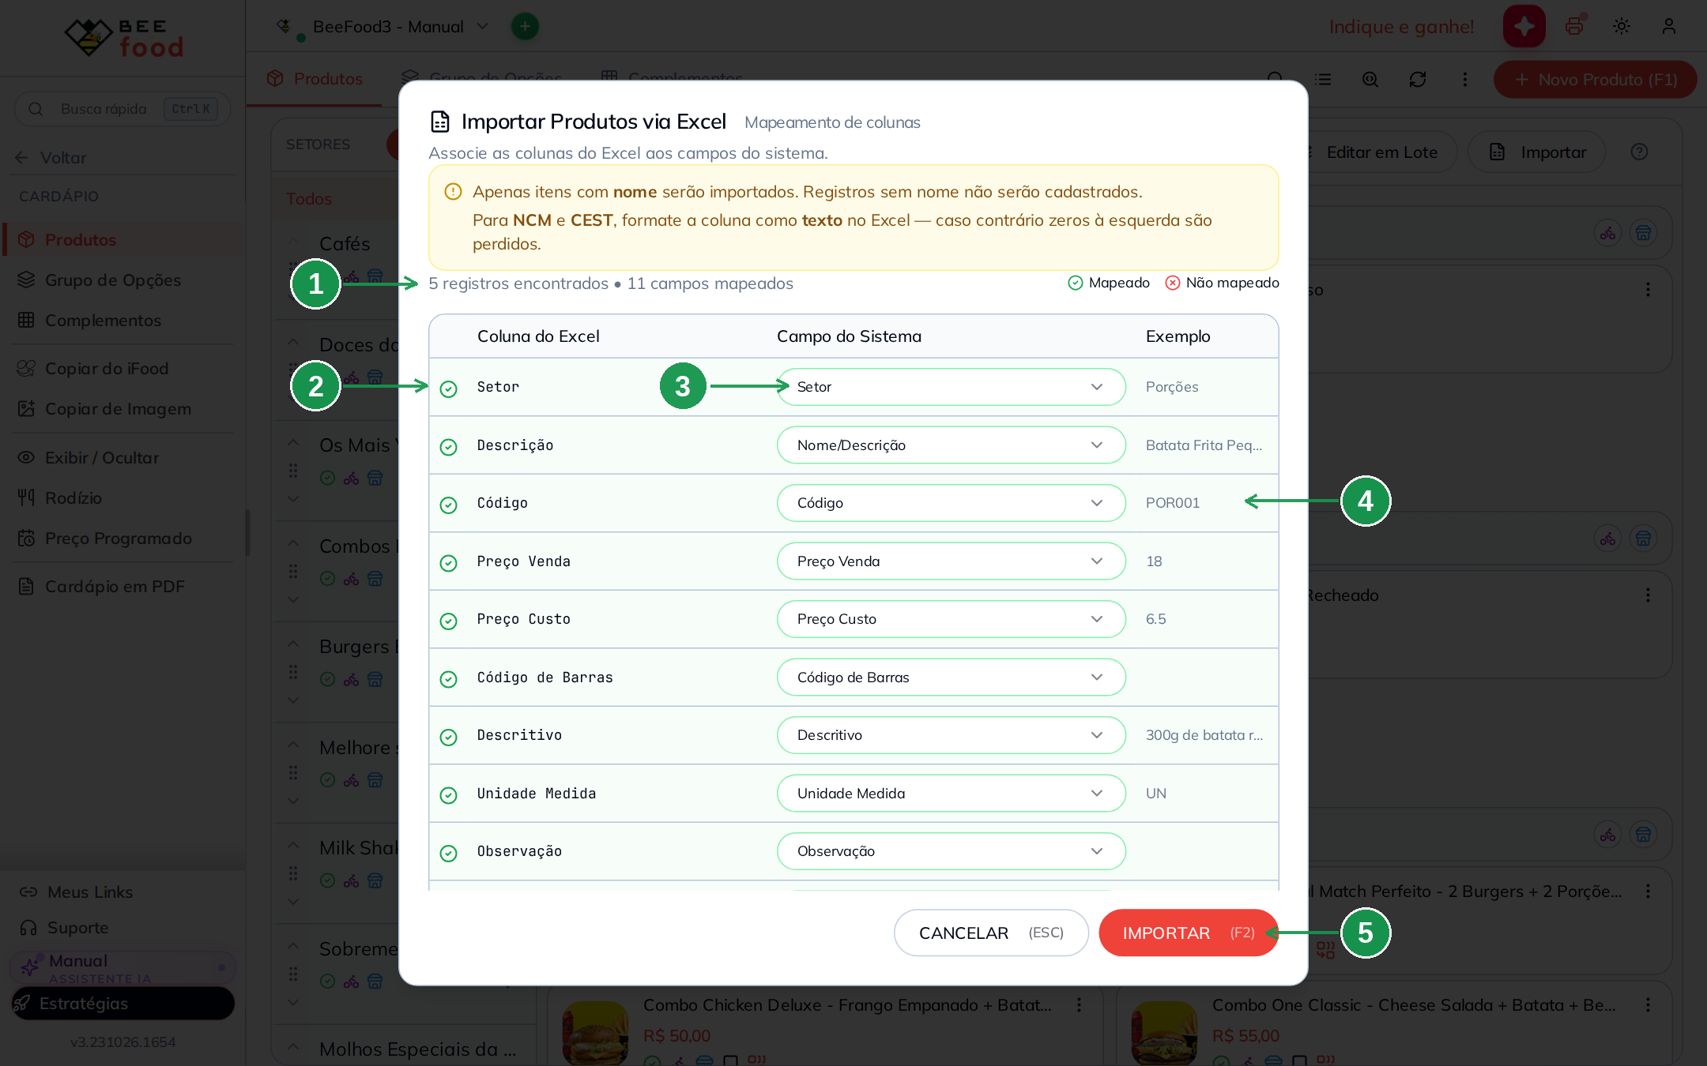Open the Nome/Descrição field dropdown
Viewport: 1707px width, 1066px height.
click(x=951, y=445)
